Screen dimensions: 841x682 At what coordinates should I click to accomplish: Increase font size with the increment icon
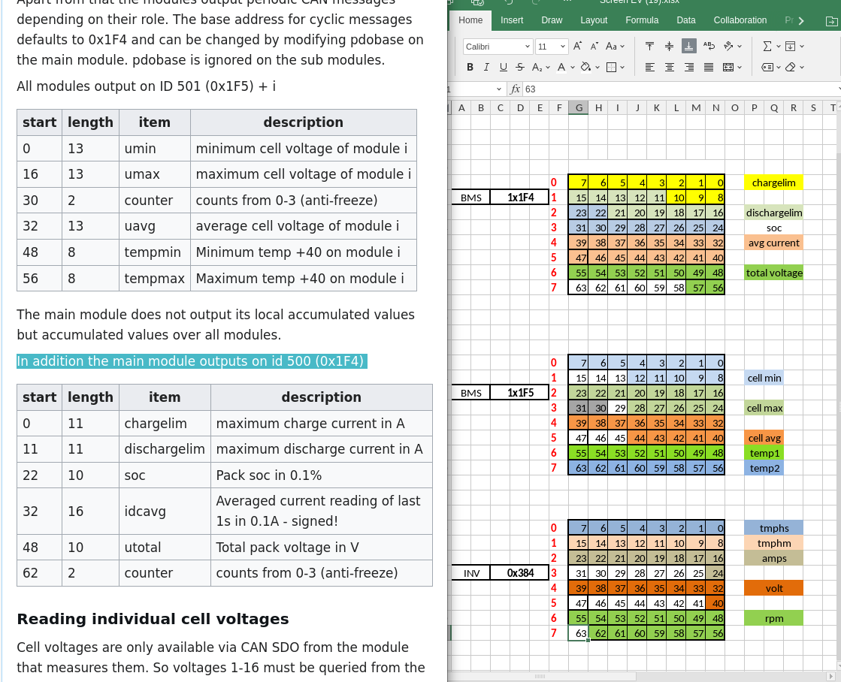577,47
